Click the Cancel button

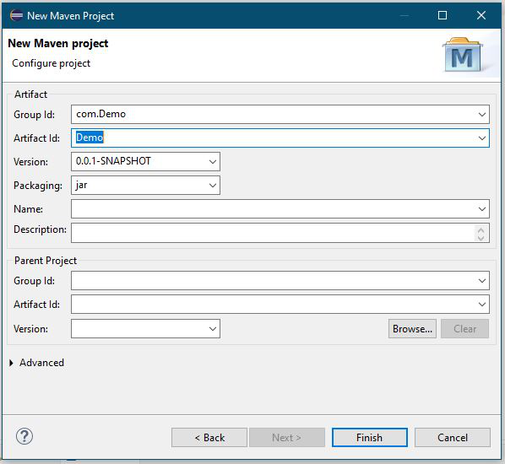(453, 438)
